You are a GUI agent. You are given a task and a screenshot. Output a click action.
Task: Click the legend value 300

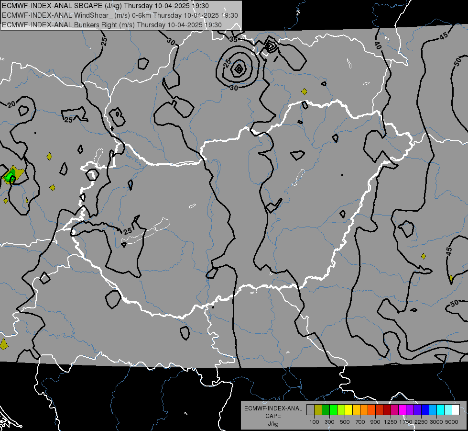329,422
